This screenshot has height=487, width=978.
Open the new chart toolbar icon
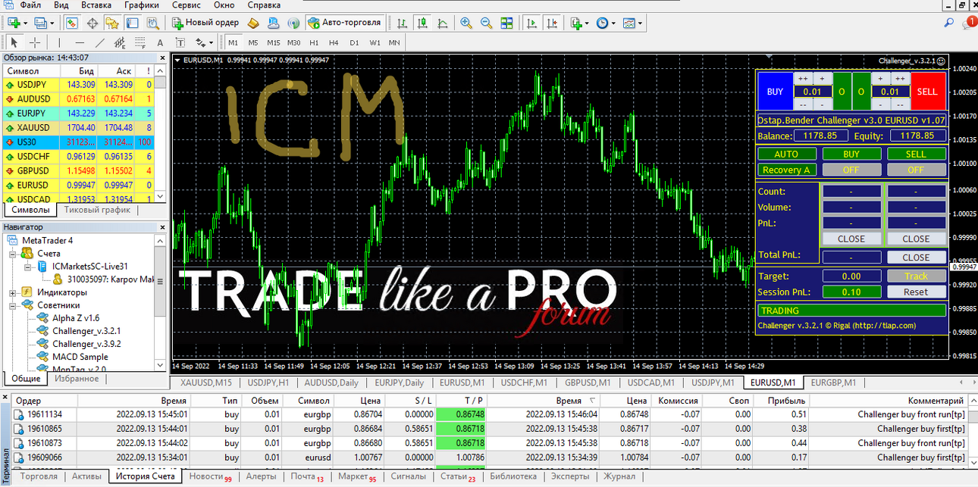tap(14, 23)
